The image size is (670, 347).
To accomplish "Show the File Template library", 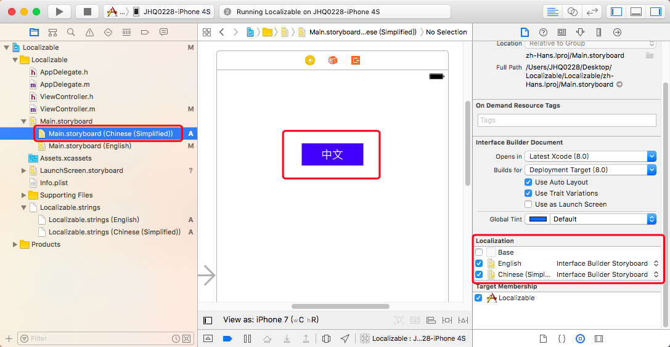I will pos(543,338).
